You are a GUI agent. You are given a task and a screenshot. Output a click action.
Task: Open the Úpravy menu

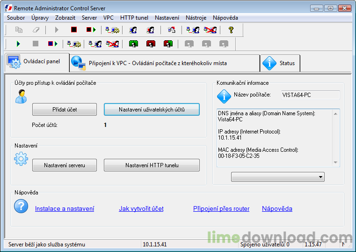point(40,18)
